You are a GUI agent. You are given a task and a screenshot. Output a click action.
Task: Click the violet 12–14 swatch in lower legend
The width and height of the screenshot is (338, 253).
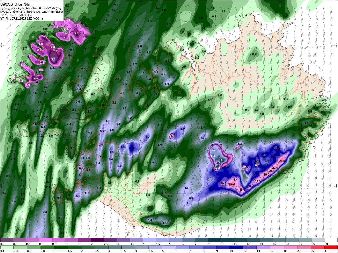tap(250, 247)
